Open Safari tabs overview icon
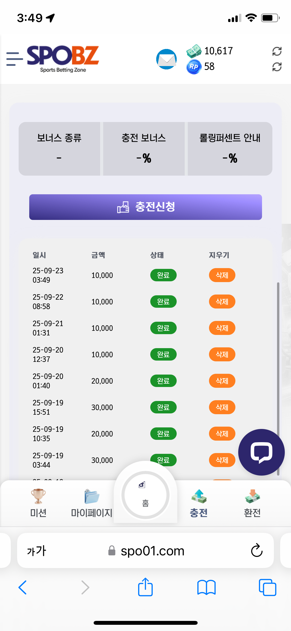The height and width of the screenshot is (631, 291). (x=267, y=587)
